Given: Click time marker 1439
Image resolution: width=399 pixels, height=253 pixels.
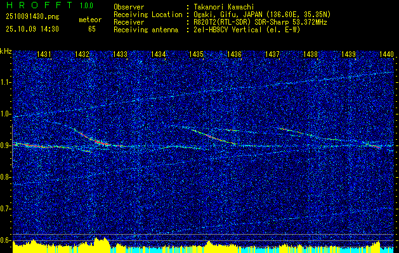Looking at the screenshot, I should [x=348, y=54].
